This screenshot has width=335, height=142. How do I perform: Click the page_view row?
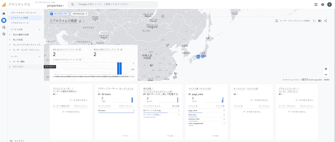point(206,111)
